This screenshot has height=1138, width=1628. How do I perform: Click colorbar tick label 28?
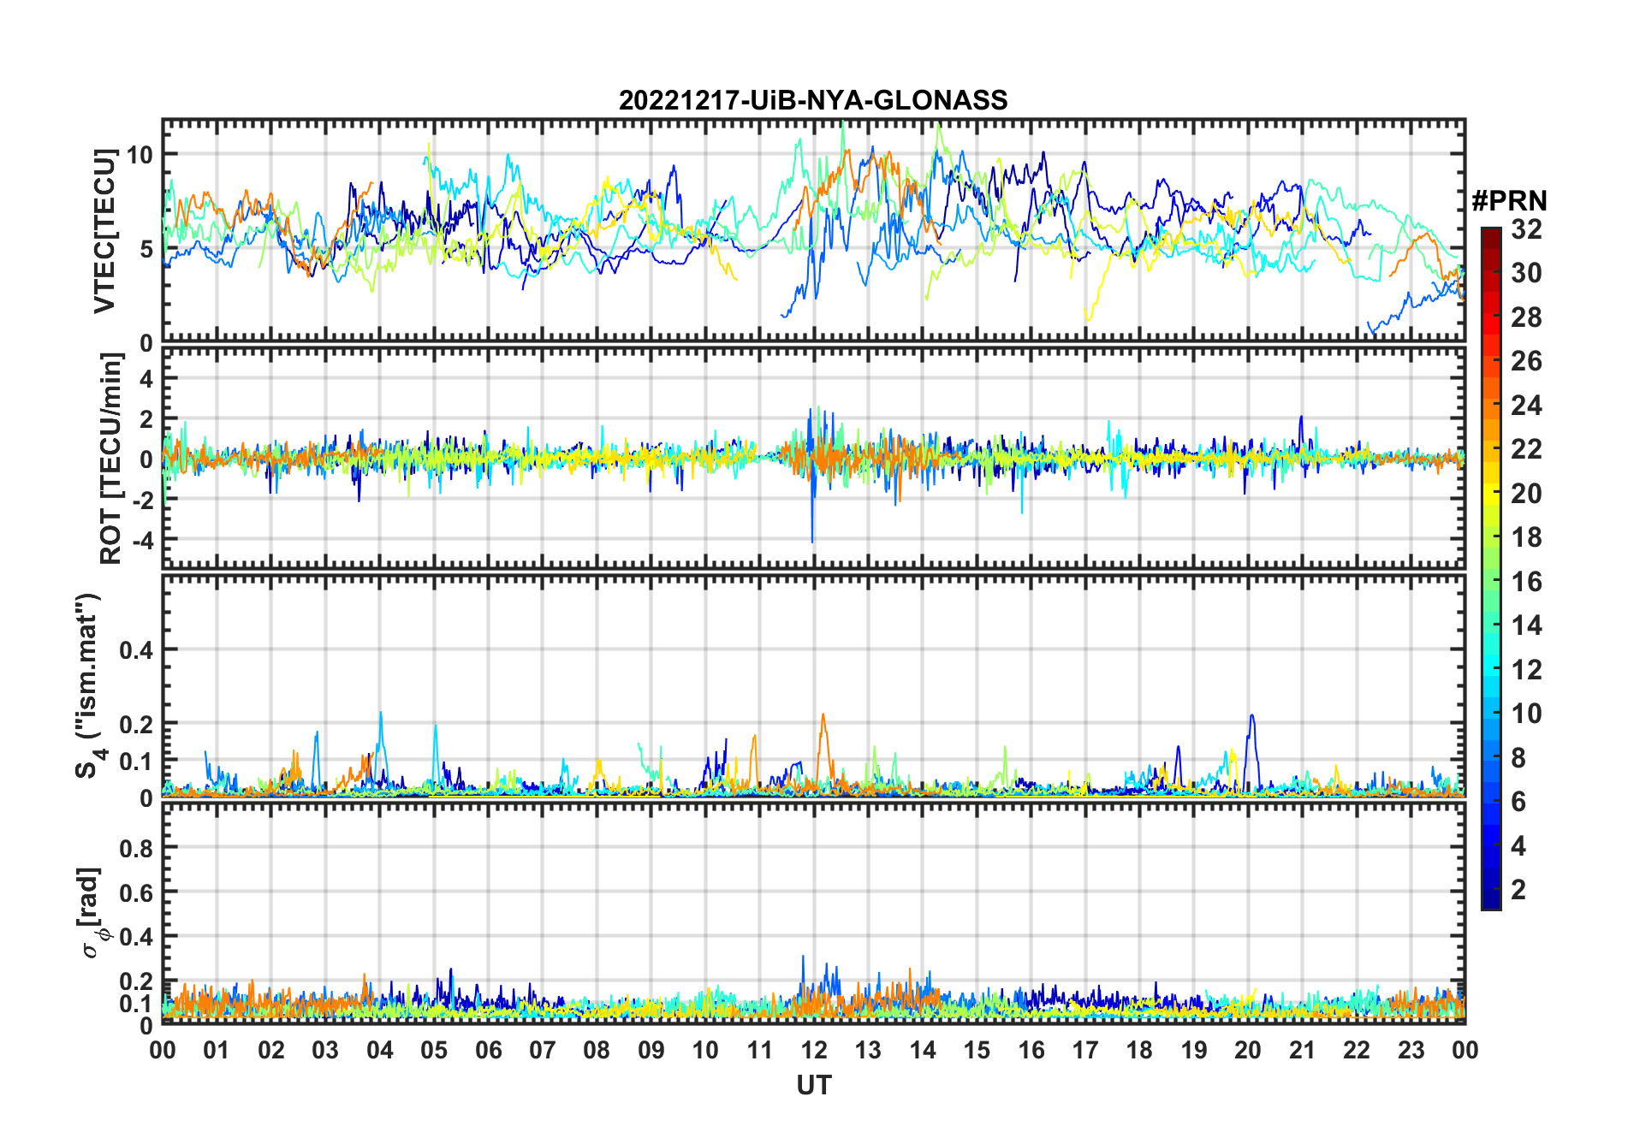1526,317
